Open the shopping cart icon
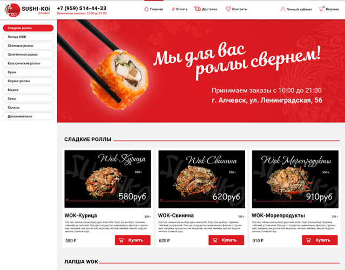 pyautogui.click(x=321, y=9)
